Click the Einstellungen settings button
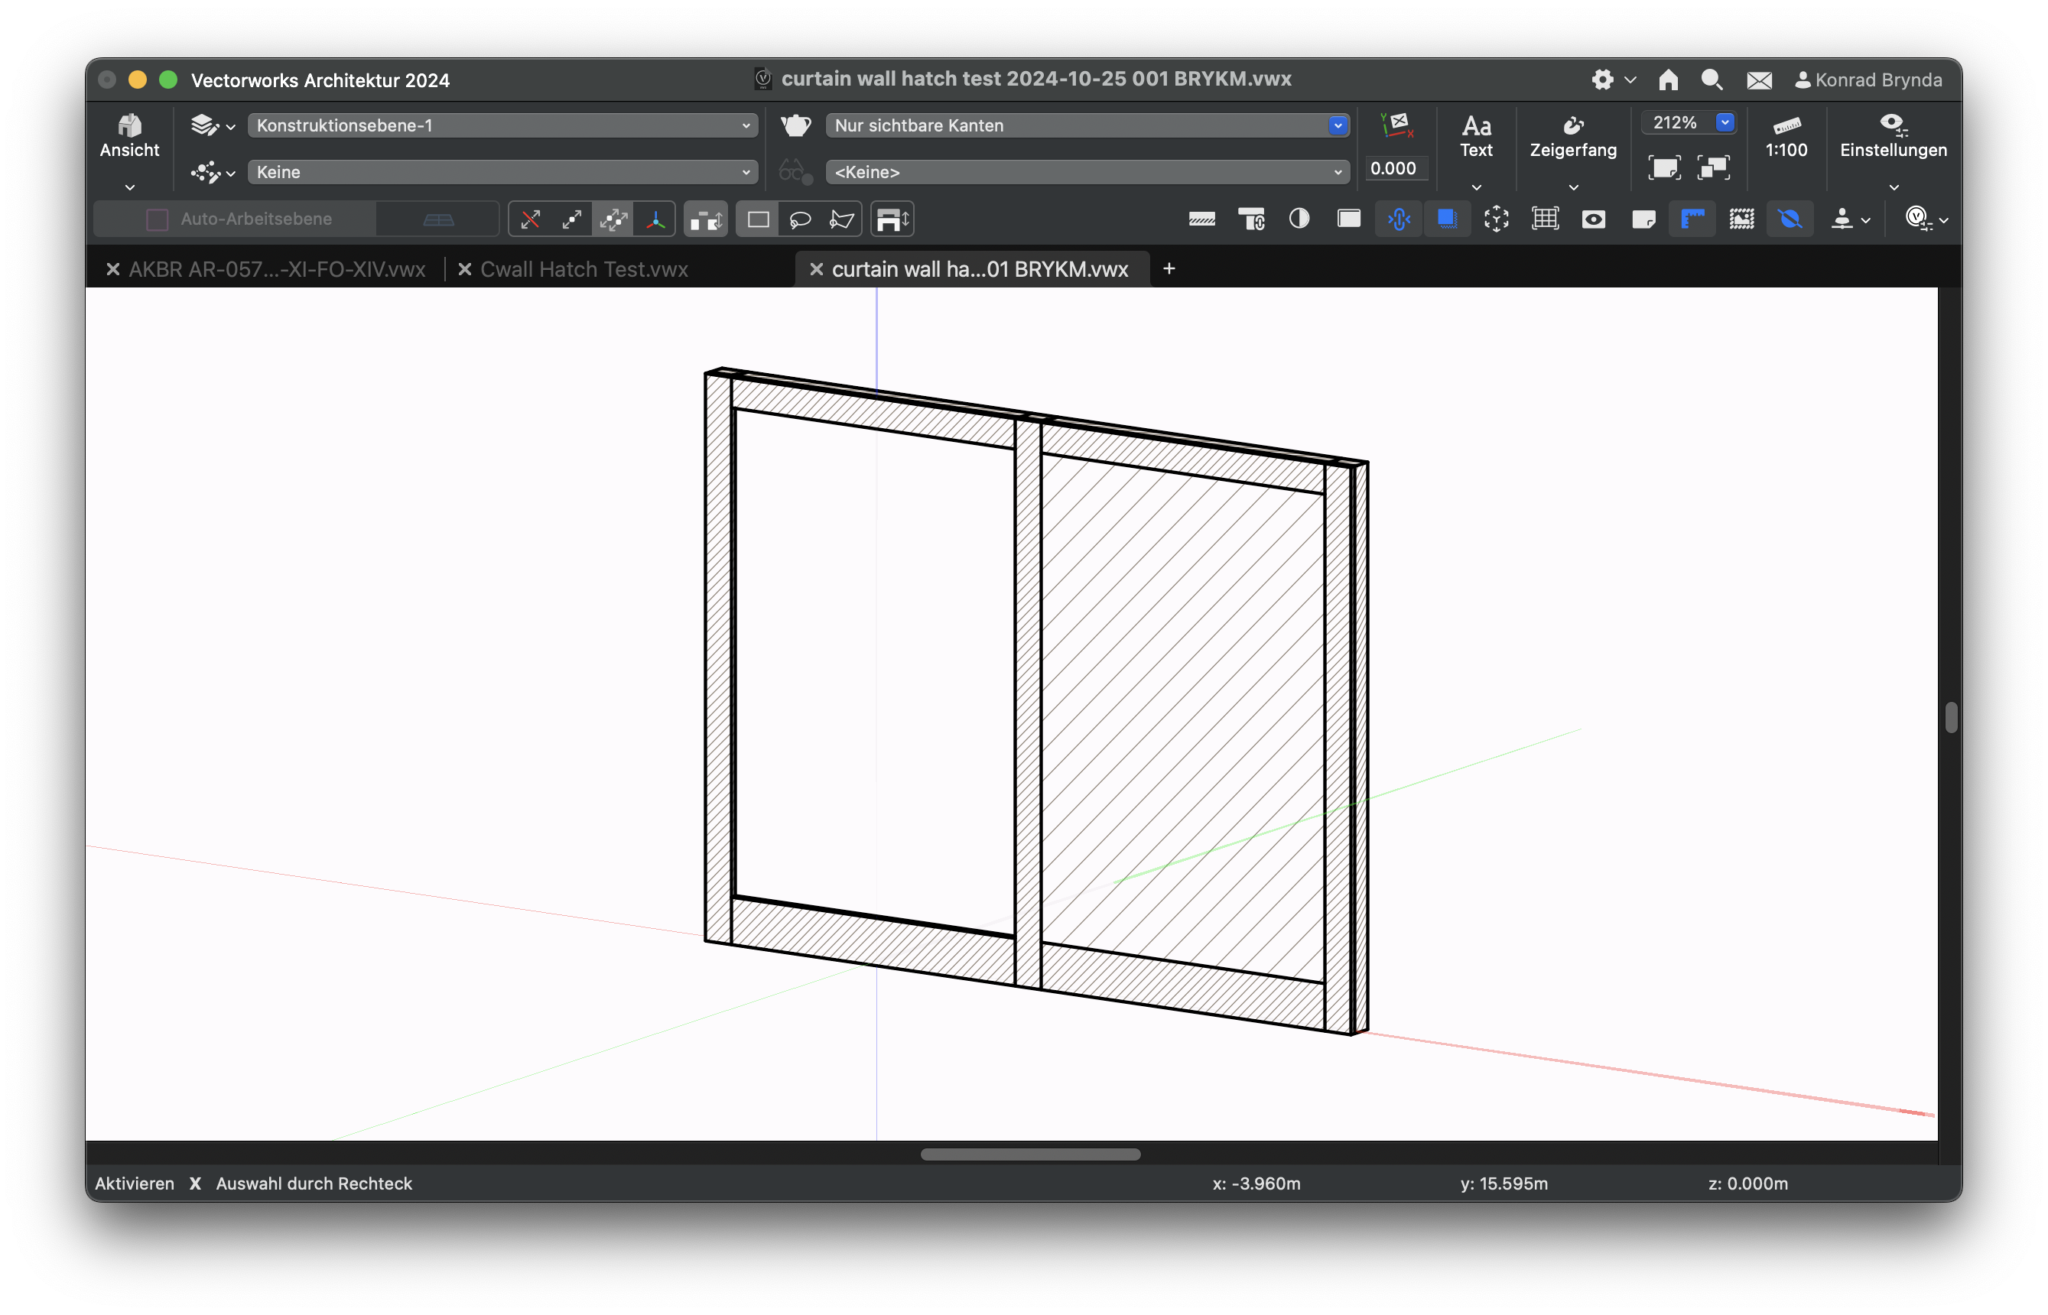This screenshot has width=2048, height=1315. pos(1893,137)
